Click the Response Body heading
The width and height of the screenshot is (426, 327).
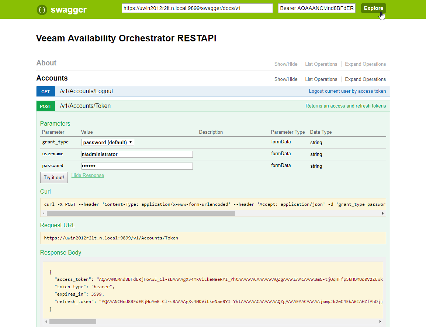(x=60, y=252)
